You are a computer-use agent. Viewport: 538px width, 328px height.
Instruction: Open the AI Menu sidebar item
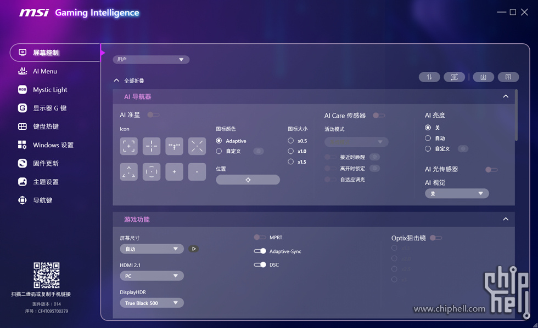click(44, 71)
